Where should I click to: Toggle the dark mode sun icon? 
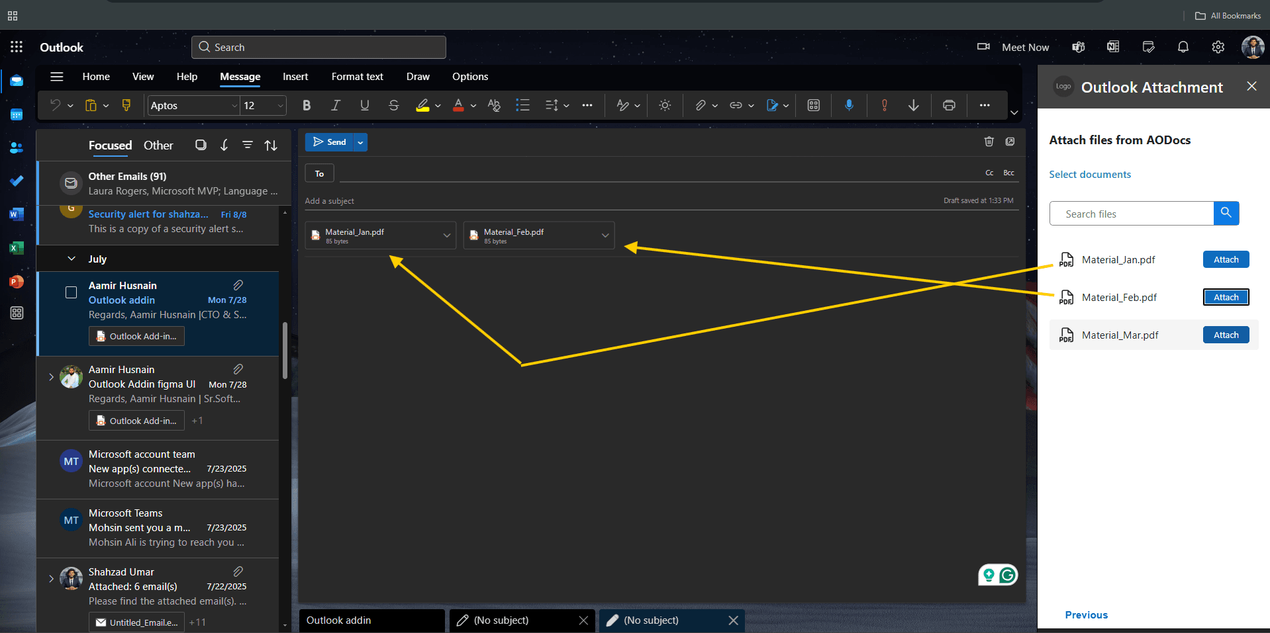click(665, 105)
